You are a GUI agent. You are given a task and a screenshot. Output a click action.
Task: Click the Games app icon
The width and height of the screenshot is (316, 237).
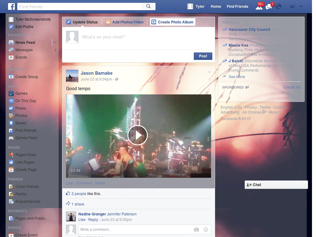pos(11,94)
